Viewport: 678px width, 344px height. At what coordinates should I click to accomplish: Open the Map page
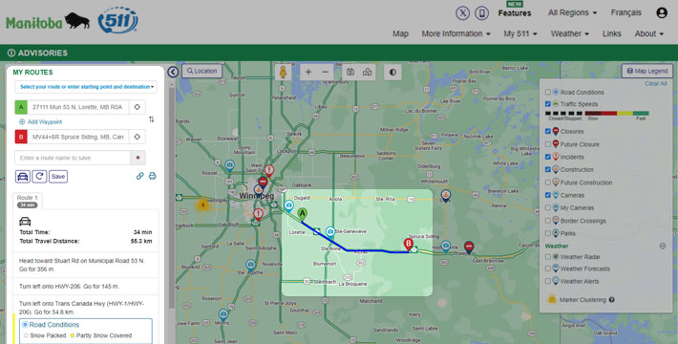[400, 33]
